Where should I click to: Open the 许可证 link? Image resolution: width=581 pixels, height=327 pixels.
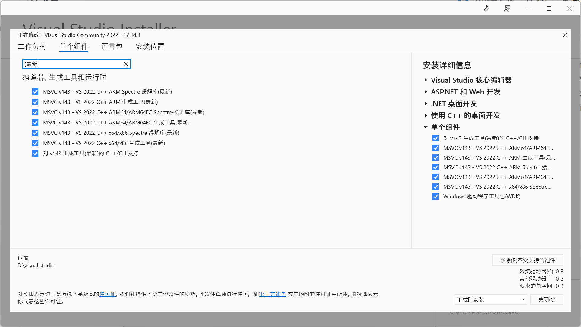click(107, 294)
